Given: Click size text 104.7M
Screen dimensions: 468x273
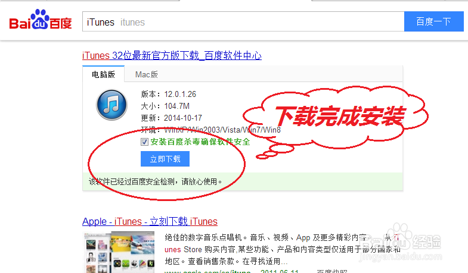Looking at the screenshot, I should click(176, 106).
